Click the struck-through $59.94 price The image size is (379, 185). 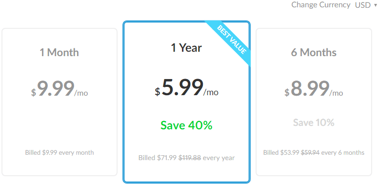pyautogui.click(x=310, y=153)
